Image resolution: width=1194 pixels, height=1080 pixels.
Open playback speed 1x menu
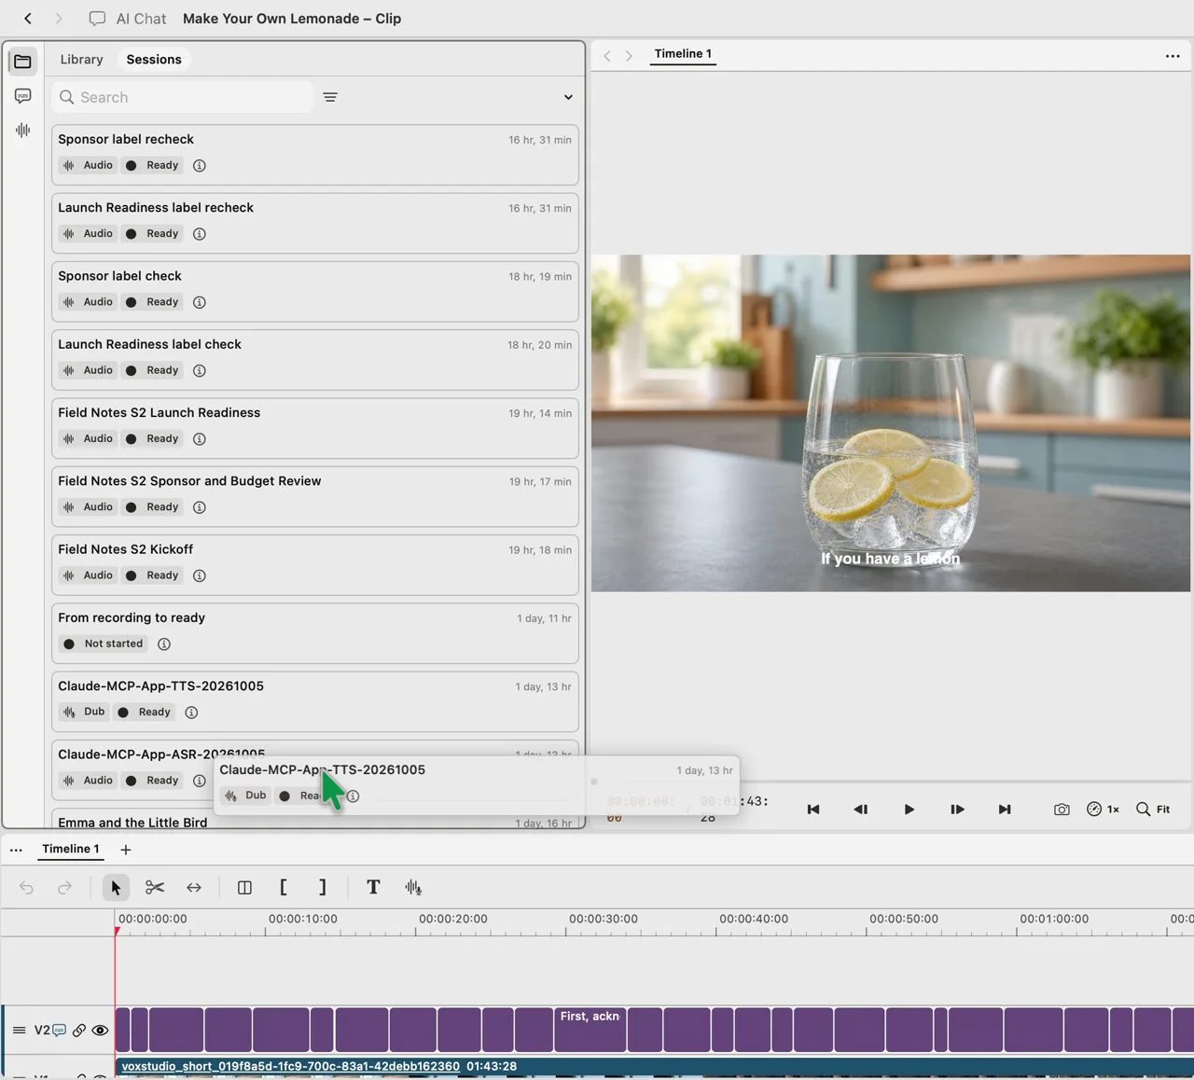1103,810
